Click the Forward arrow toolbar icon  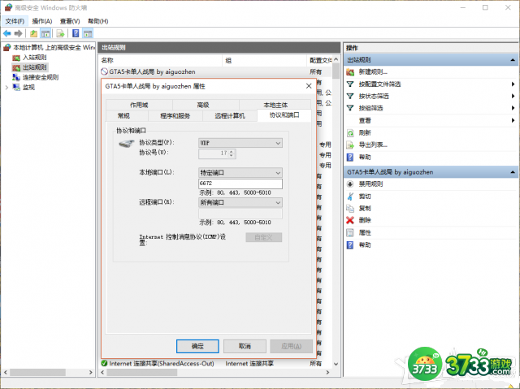(19, 33)
